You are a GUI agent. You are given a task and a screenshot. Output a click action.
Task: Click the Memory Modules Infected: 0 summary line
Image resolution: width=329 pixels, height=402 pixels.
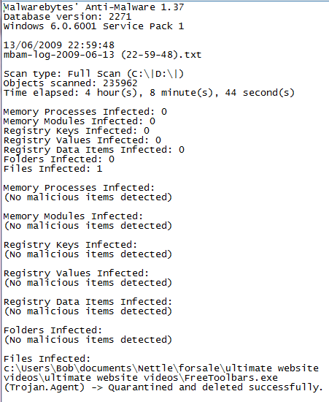[x=80, y=121]
